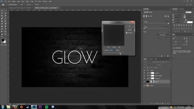This screenshot has height=109, width=194.
Task: Select the Move tool
Action: [x=2, y=11]
